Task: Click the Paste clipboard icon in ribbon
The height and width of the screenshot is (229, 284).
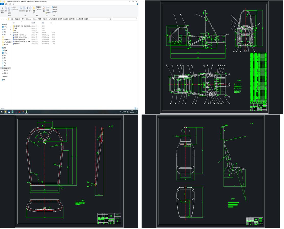Action: 9,8
